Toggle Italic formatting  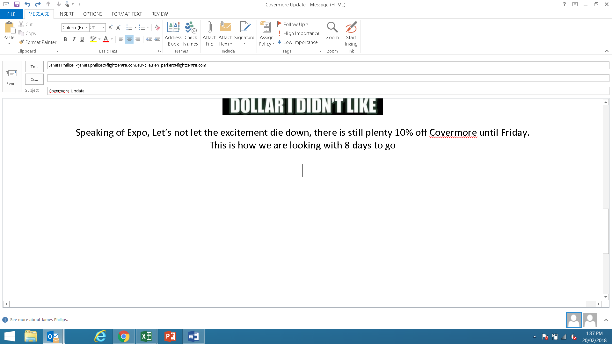point(74,39)
